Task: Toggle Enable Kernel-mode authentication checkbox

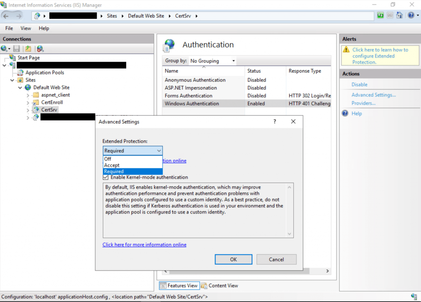Action: pos(106,177)
